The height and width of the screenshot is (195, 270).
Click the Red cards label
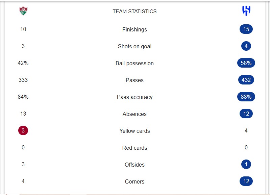tap(134, 148)
